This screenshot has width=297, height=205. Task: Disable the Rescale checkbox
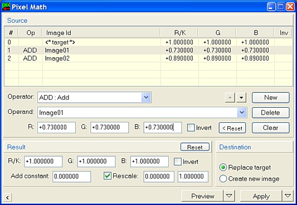point(108,176)
